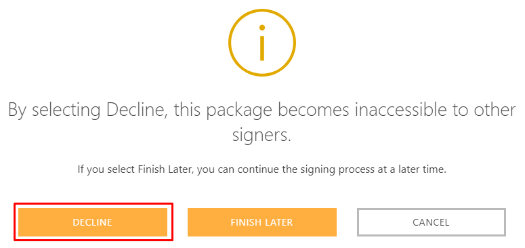This screenshot has width=525, height=248.
Task: Choose FINISH LATER to resume signing later
Action: (262, 222)
